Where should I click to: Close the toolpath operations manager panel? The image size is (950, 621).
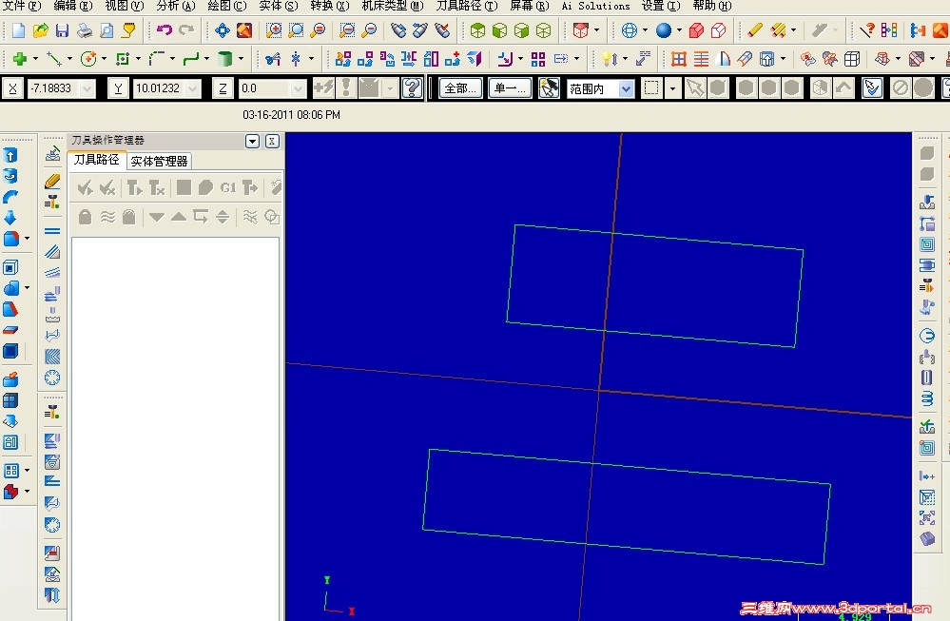click(x=272, y=141)
